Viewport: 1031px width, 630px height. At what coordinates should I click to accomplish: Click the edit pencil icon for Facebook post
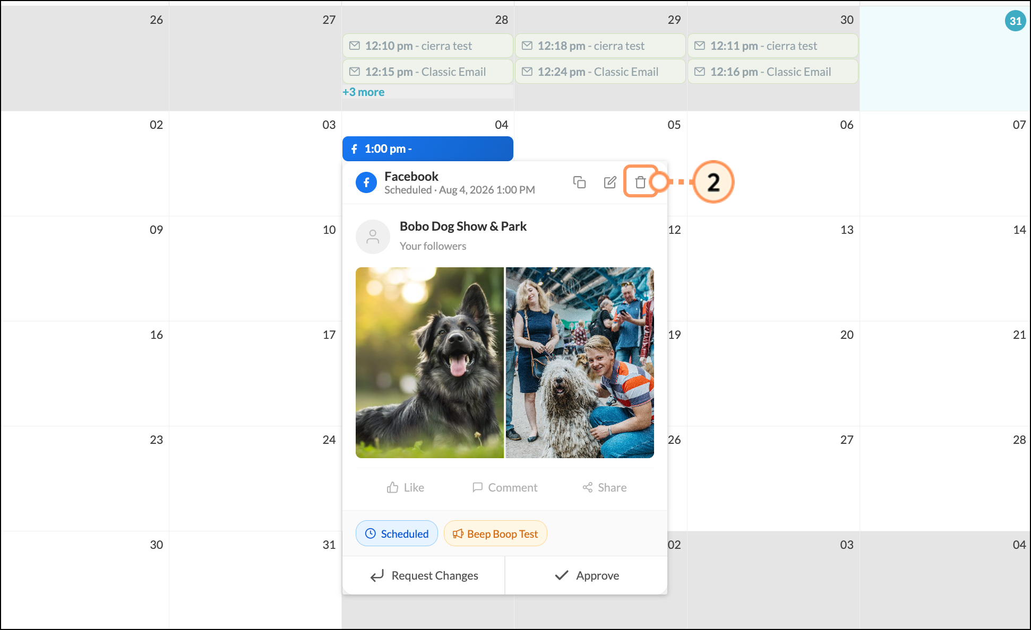coord(610,182)
